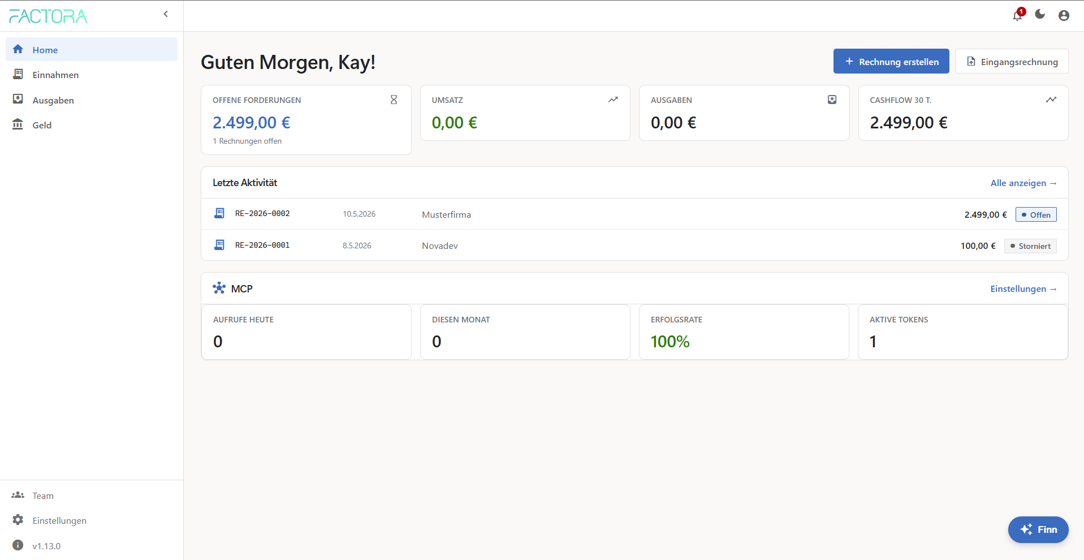Open MCP Einstellungen link
This screenshot has height=560, width=1084.
coord(1023,288)
